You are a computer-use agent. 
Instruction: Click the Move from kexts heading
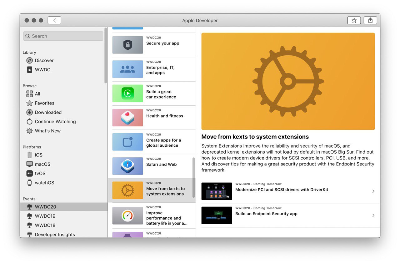(255, 137)
